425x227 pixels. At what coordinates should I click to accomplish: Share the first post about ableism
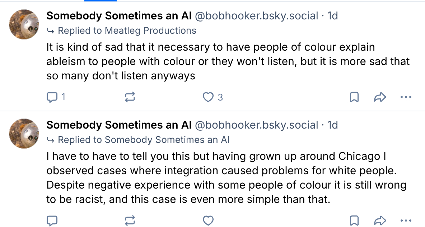(380, 97)
